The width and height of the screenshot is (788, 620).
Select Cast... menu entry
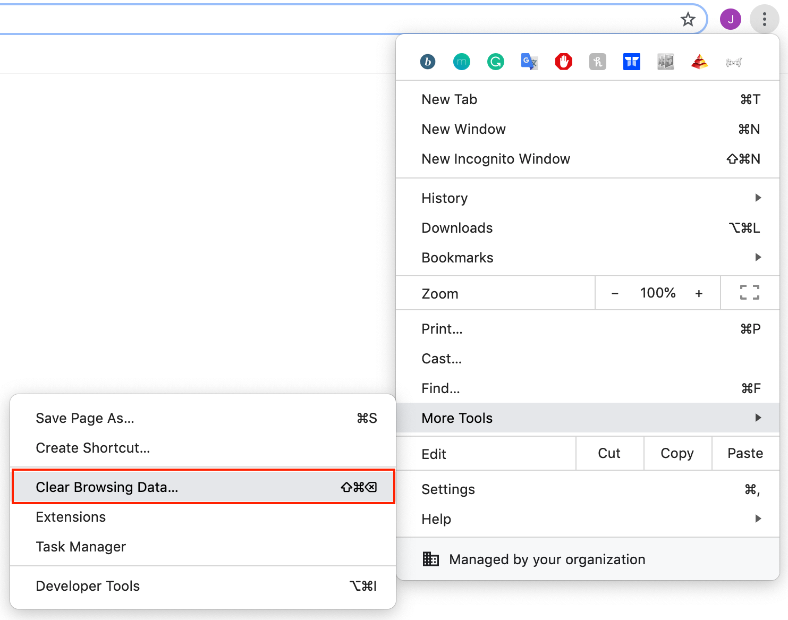tap(588, 359)
